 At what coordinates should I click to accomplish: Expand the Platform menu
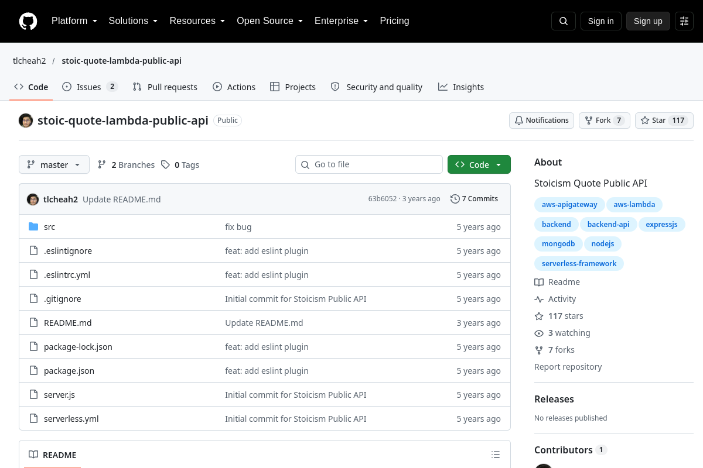(74, 21)
